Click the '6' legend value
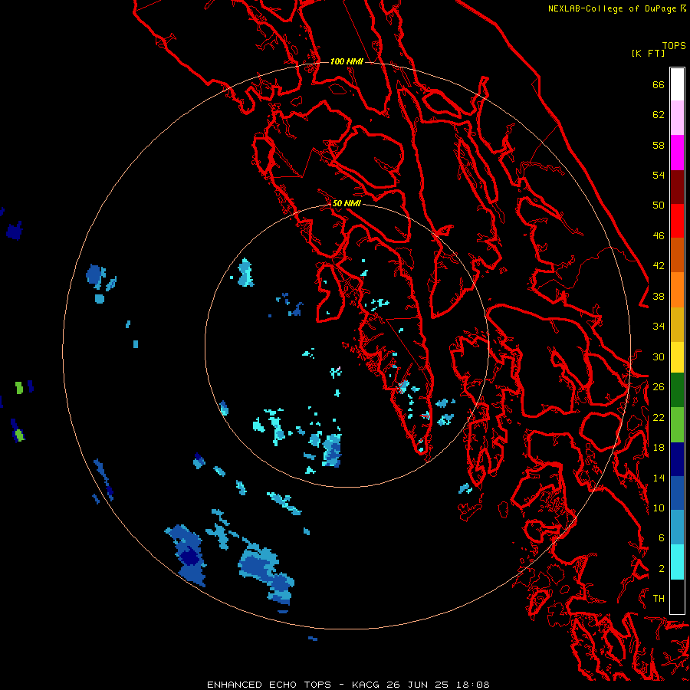The height and width of the screenshot is (690, 690). tap(662, 538)
